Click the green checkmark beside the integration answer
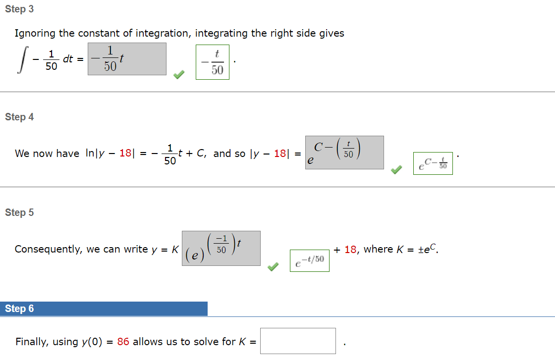555x363 pixels. [178, 75]
